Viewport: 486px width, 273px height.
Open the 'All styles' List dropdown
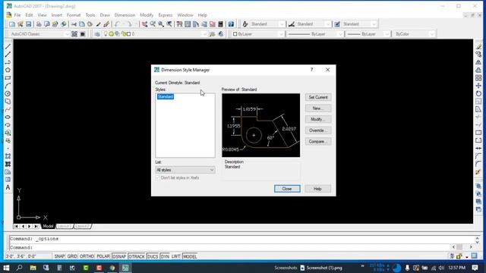coord(185,170)
